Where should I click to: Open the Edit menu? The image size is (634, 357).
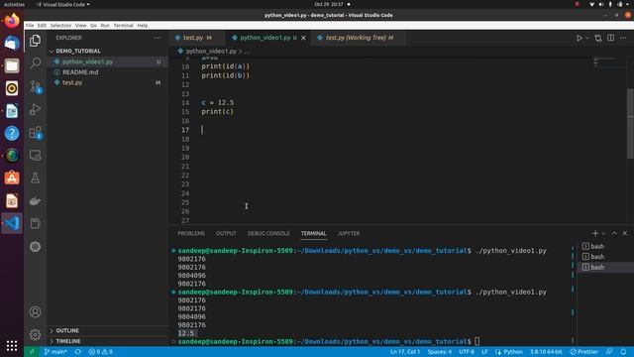pos(42,25)
